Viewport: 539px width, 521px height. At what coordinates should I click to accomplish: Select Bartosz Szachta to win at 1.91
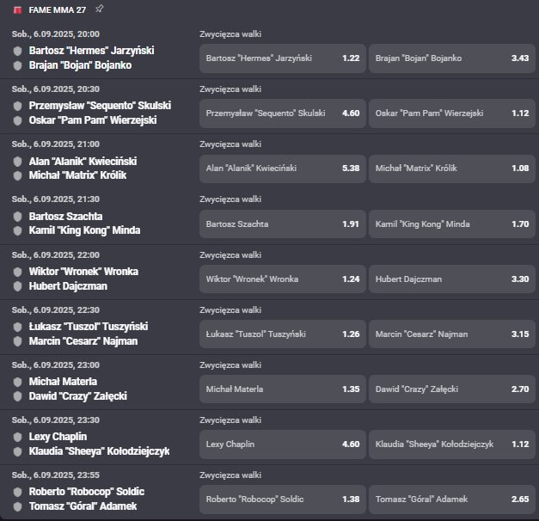283,224
